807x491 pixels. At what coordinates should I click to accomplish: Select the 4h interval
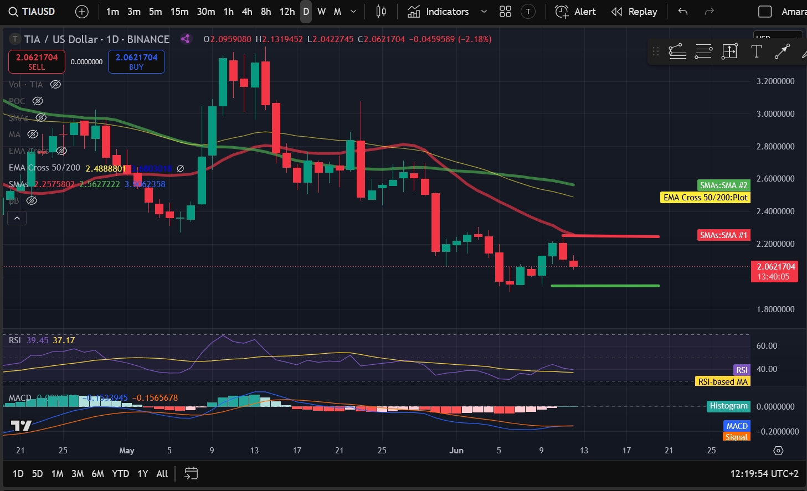247,12
